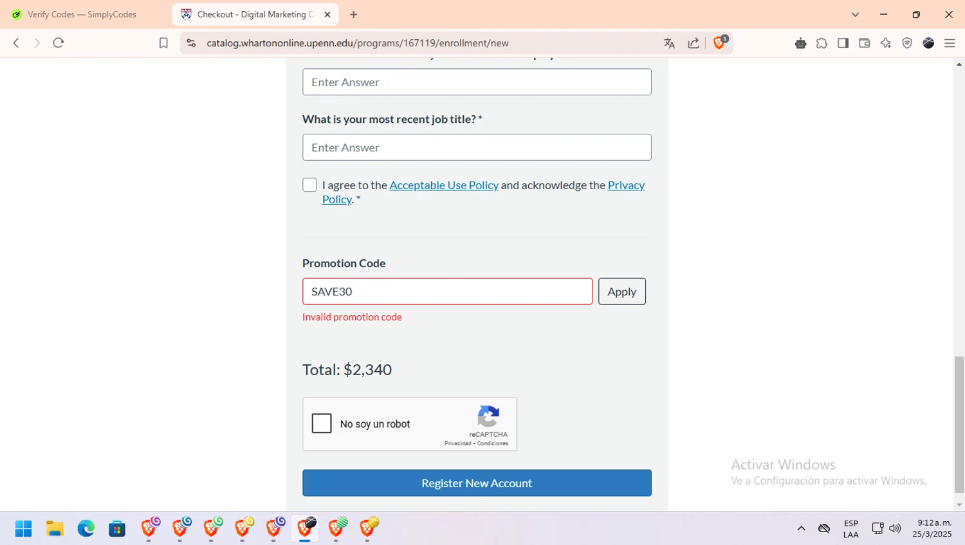Click the share page icon
This screenshot has width=965, height=545.
coord(694,43)
